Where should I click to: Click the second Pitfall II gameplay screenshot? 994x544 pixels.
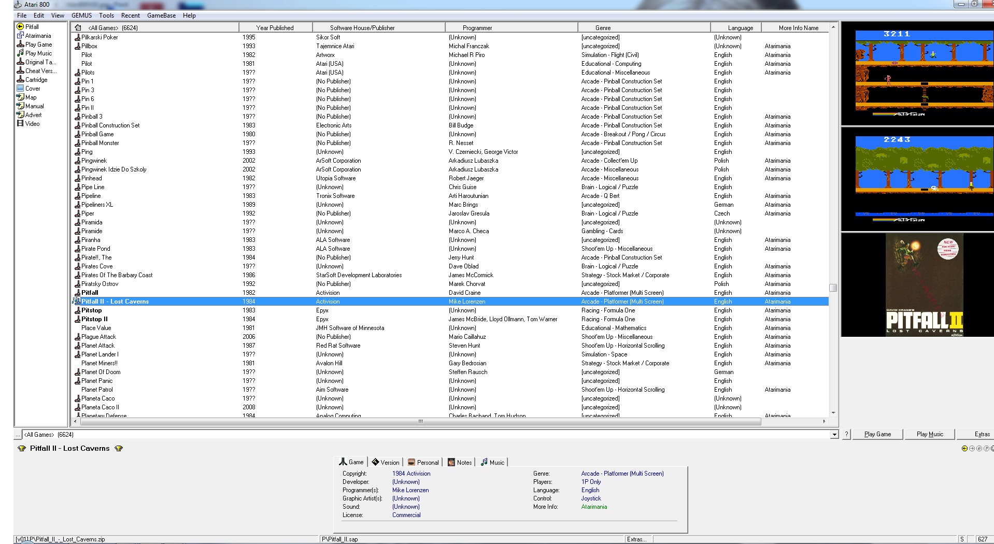pyautogui.click(x=917, y=179)
